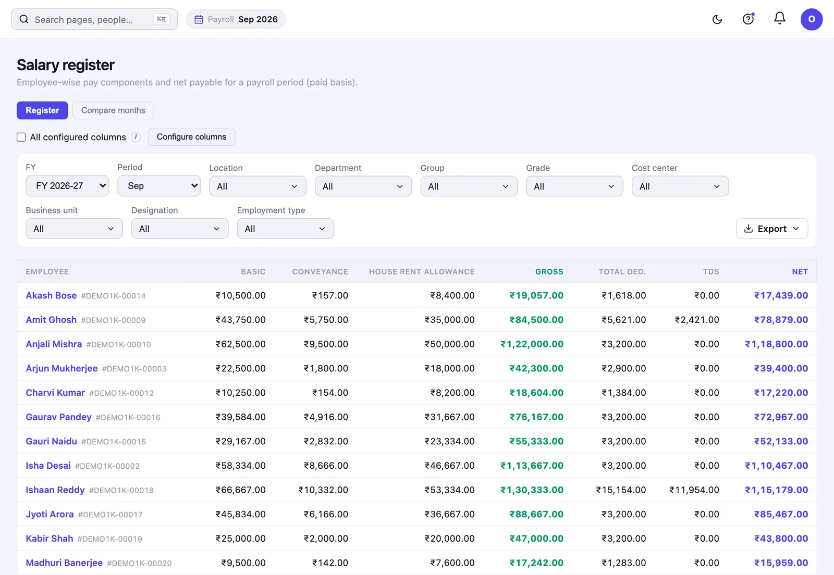Viewport: 834px width, 575px height.
Task: Click the search magnifier icon
Action: 24,19
